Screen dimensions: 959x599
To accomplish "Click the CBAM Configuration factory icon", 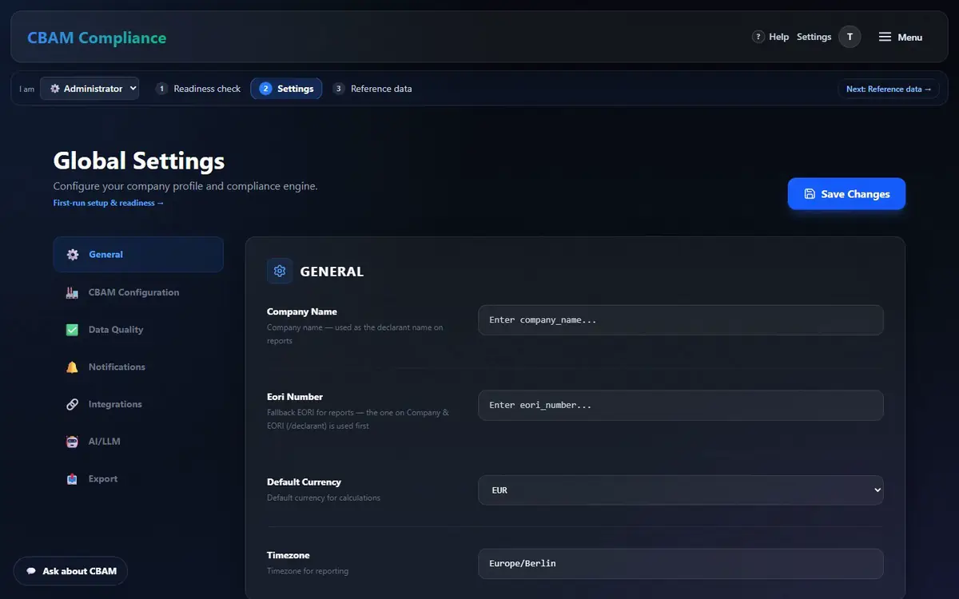I will (x=72, y=292).
